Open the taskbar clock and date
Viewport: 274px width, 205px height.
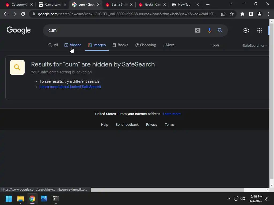click(256, 199)
